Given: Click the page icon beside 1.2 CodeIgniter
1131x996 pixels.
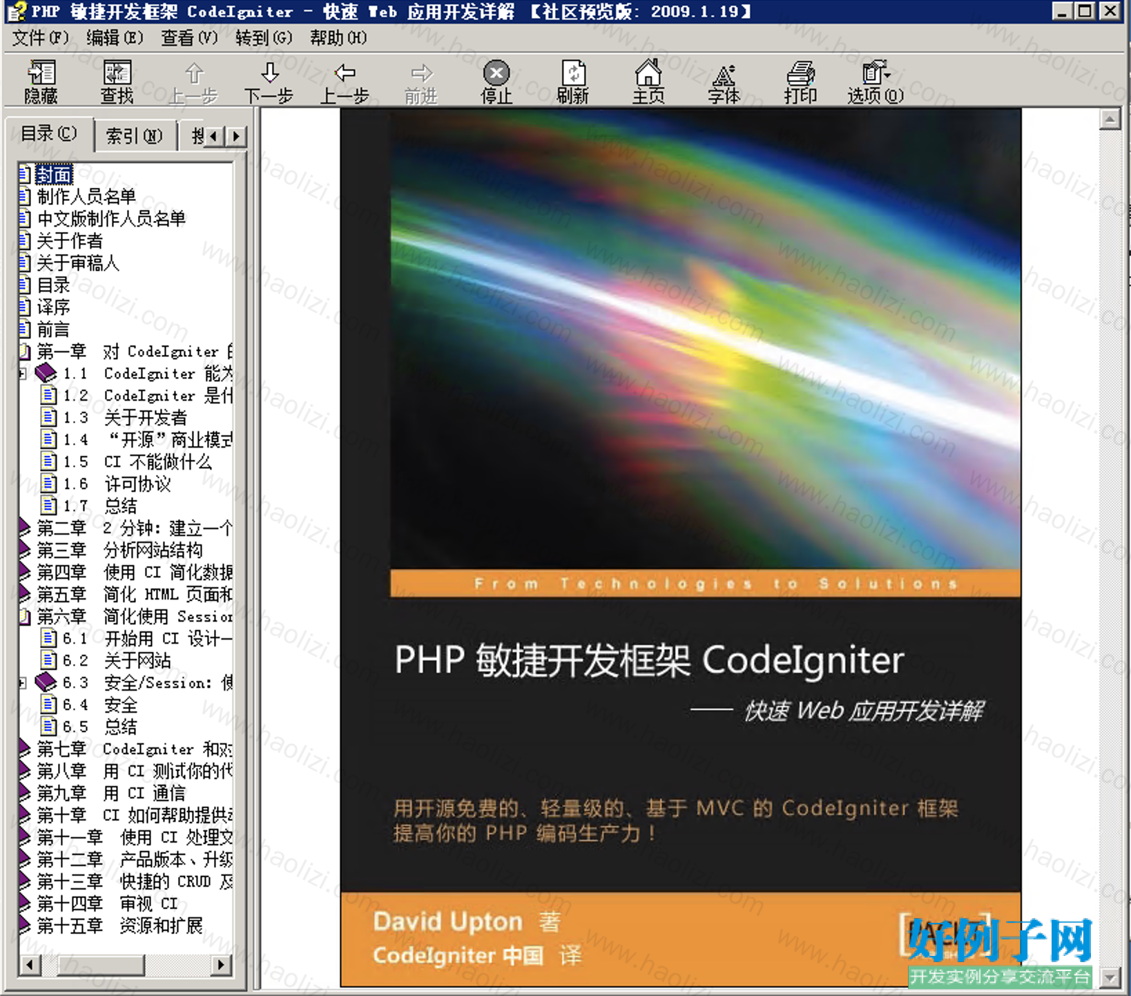Looking at the screenshot, I should (48, 395).
